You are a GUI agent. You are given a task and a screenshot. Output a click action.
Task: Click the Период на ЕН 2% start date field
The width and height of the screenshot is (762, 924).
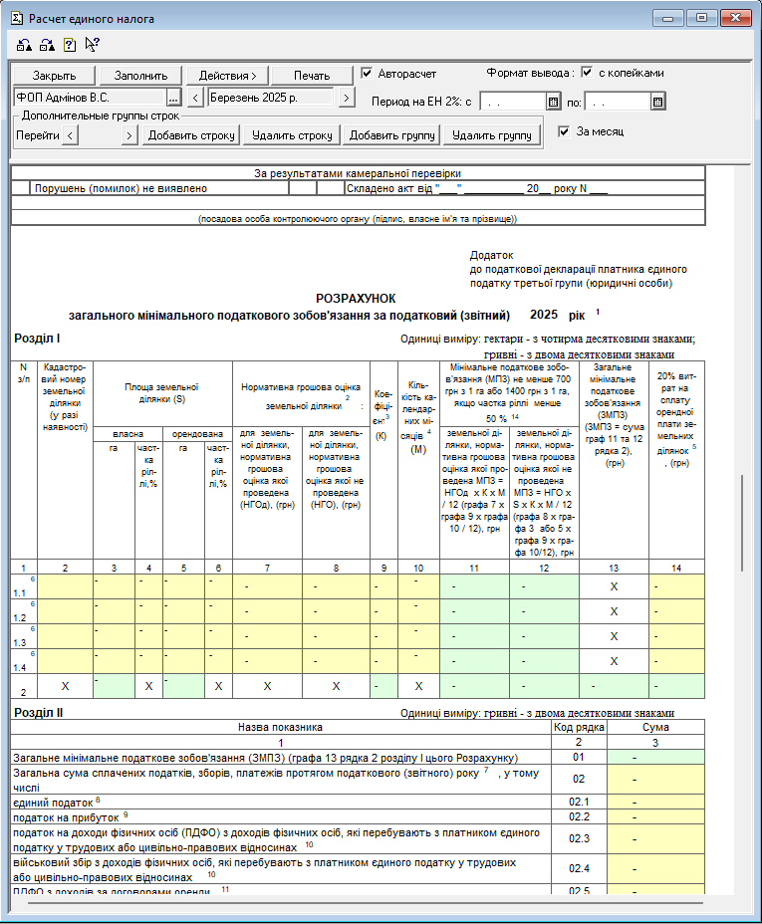(513, 102)
